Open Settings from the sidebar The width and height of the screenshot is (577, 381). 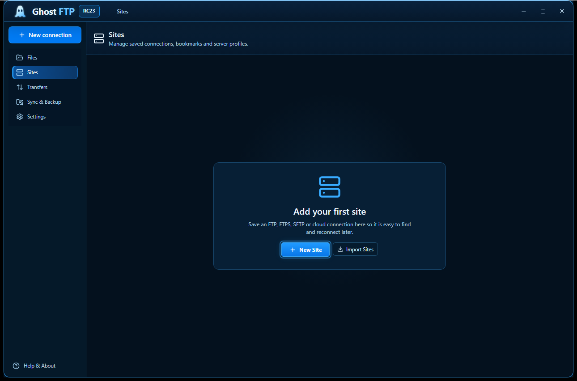pos(45,117)
